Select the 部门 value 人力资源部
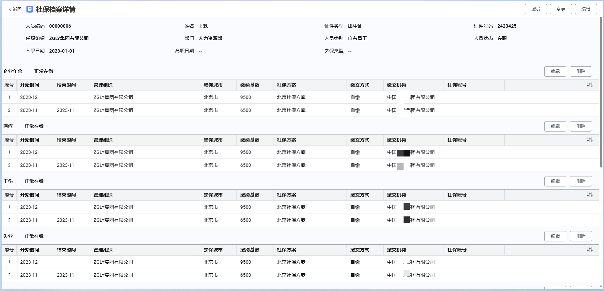Screen dimensions: 604x291 pos(210,38)
